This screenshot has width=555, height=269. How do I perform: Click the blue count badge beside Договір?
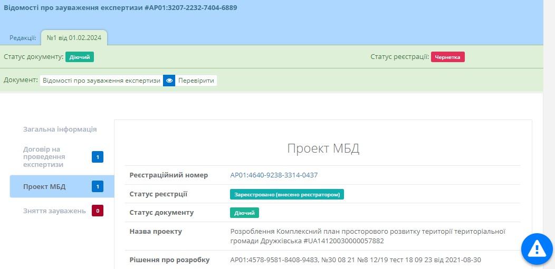(98, 157)
